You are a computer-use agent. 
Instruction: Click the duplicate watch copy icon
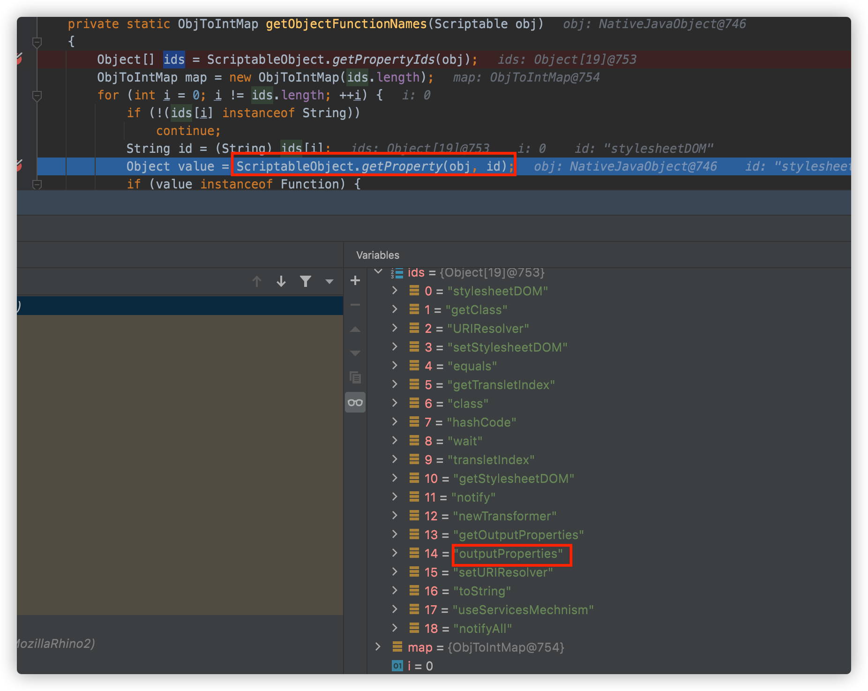pos(355,377)
